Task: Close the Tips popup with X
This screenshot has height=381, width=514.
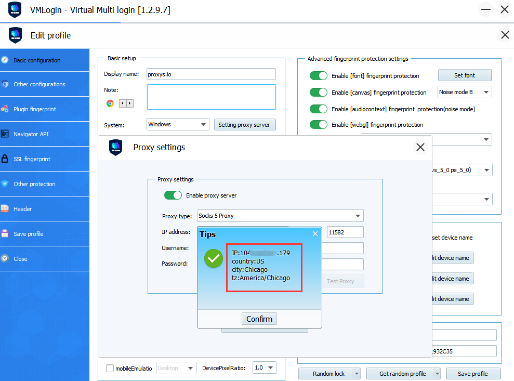Action: click(x=315, y=234)
